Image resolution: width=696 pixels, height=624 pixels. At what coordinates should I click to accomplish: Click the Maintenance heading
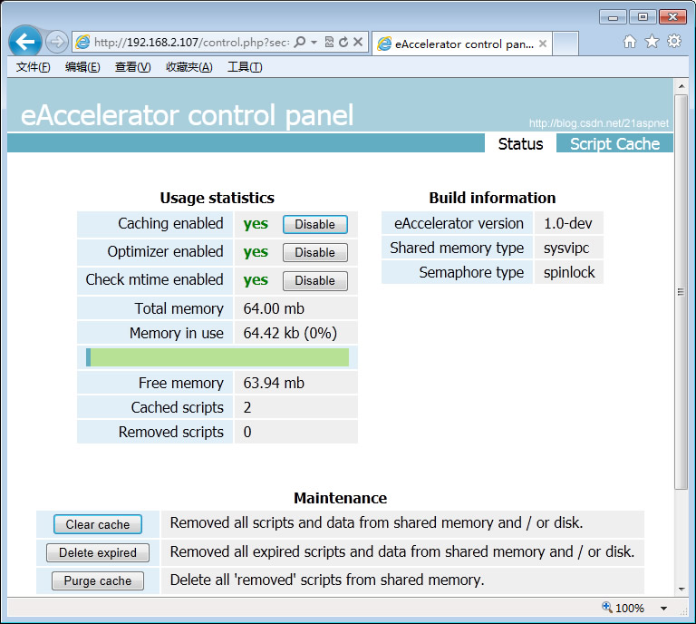tap(341, 498)
